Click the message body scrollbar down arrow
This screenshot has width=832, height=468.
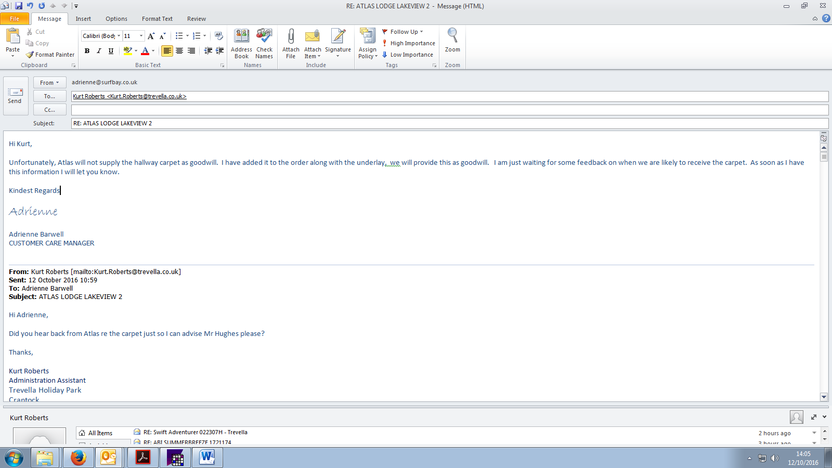pos(824,397)
